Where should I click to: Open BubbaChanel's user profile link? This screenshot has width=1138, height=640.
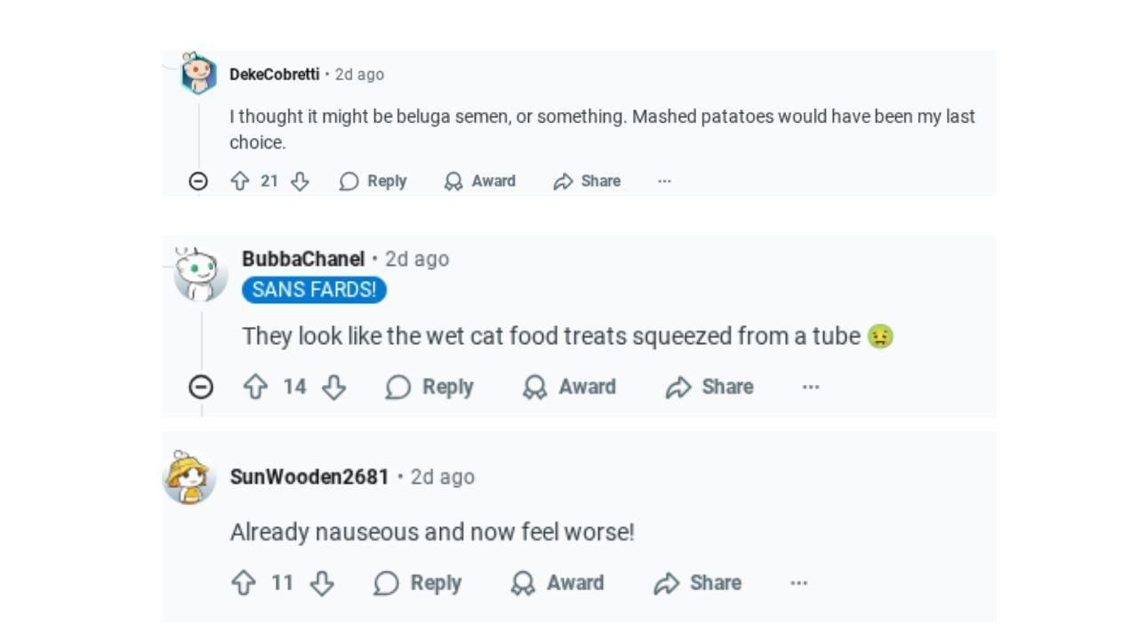[303, 260]
